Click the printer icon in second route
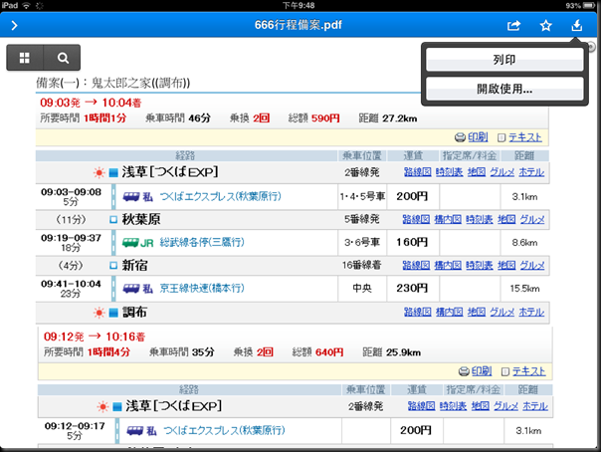Screen dimensions: 601x452 [x=464, y=371]
